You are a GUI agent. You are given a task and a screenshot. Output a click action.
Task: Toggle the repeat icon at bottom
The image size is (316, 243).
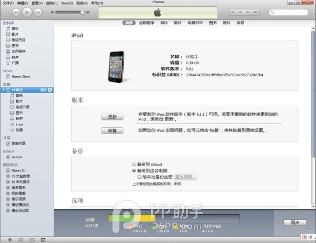point(32,240)
